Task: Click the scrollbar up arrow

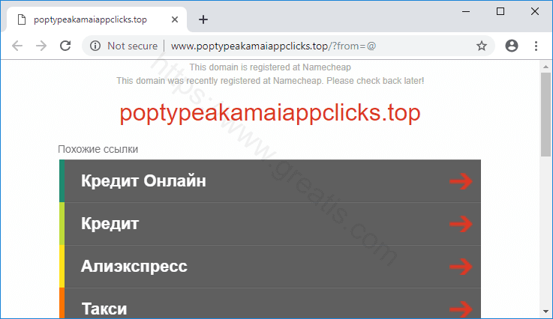Action: (x=545, y=67)
